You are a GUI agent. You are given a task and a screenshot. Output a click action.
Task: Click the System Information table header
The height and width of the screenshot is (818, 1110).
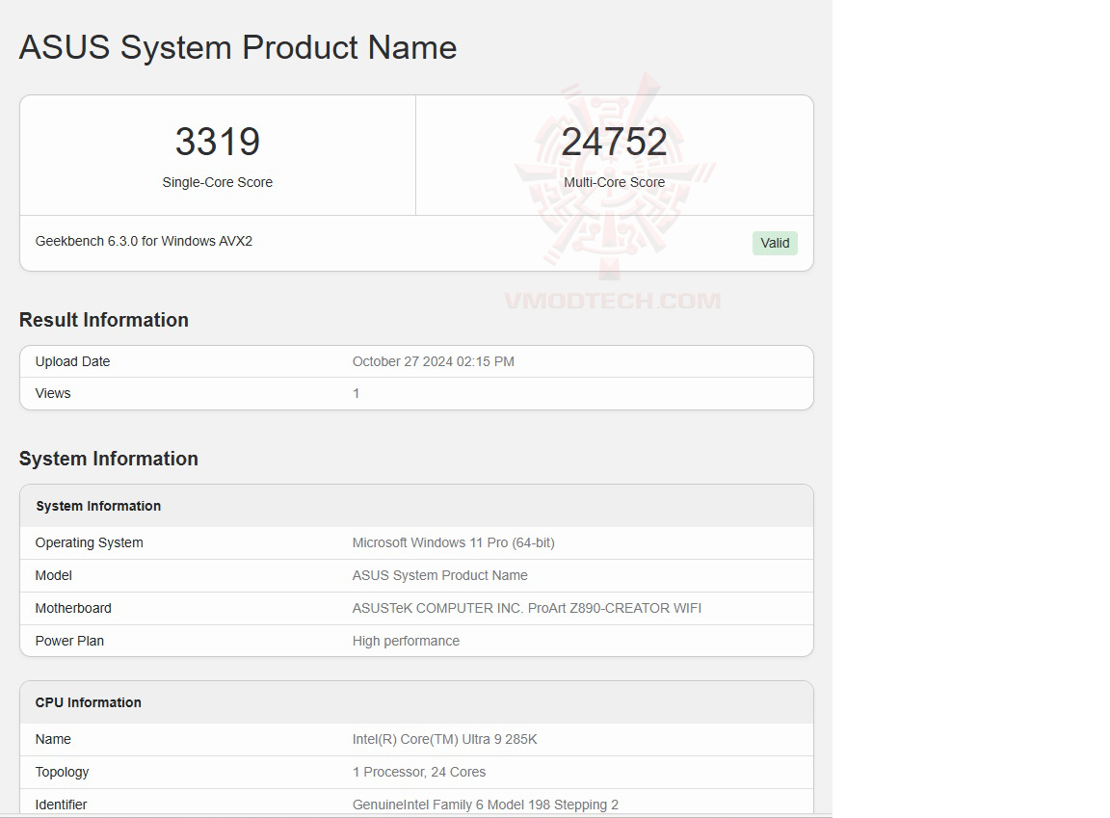pyautogui.click(x=98, y=506)
